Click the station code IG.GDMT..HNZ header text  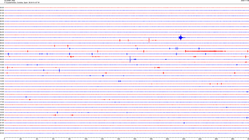point(10,1)
